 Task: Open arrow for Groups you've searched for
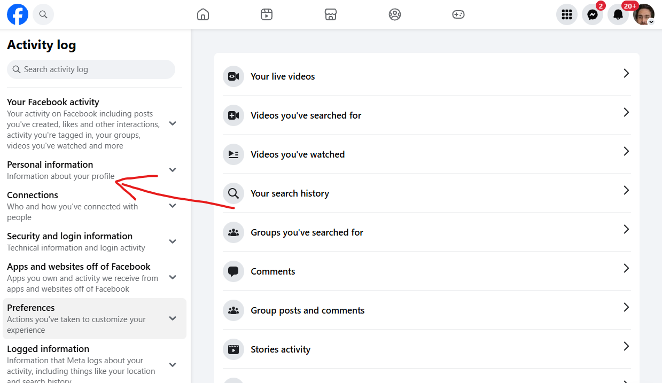[x=626, y=229]
